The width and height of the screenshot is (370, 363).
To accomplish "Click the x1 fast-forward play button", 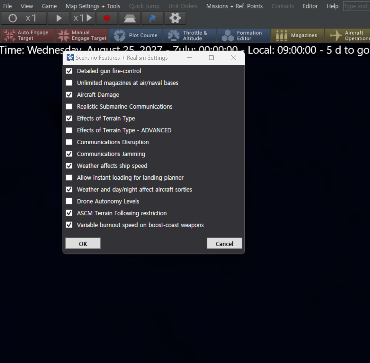I will tap(83, 18).
